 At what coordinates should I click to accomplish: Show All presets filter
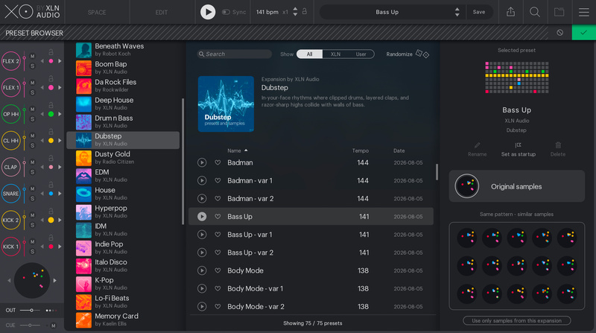(309, 54)
